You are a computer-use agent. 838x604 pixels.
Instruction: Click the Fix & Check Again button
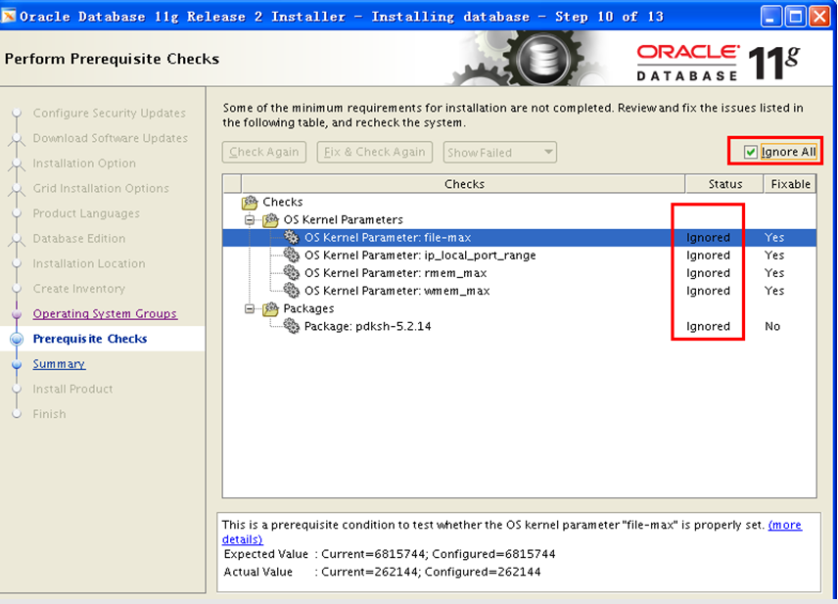tap(374, 153)
